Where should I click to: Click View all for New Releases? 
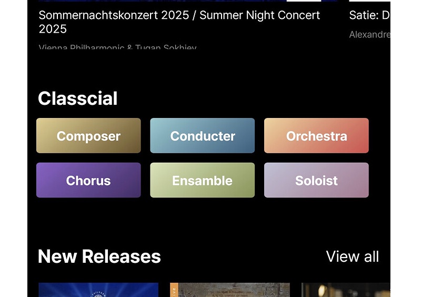click(353, 256)
